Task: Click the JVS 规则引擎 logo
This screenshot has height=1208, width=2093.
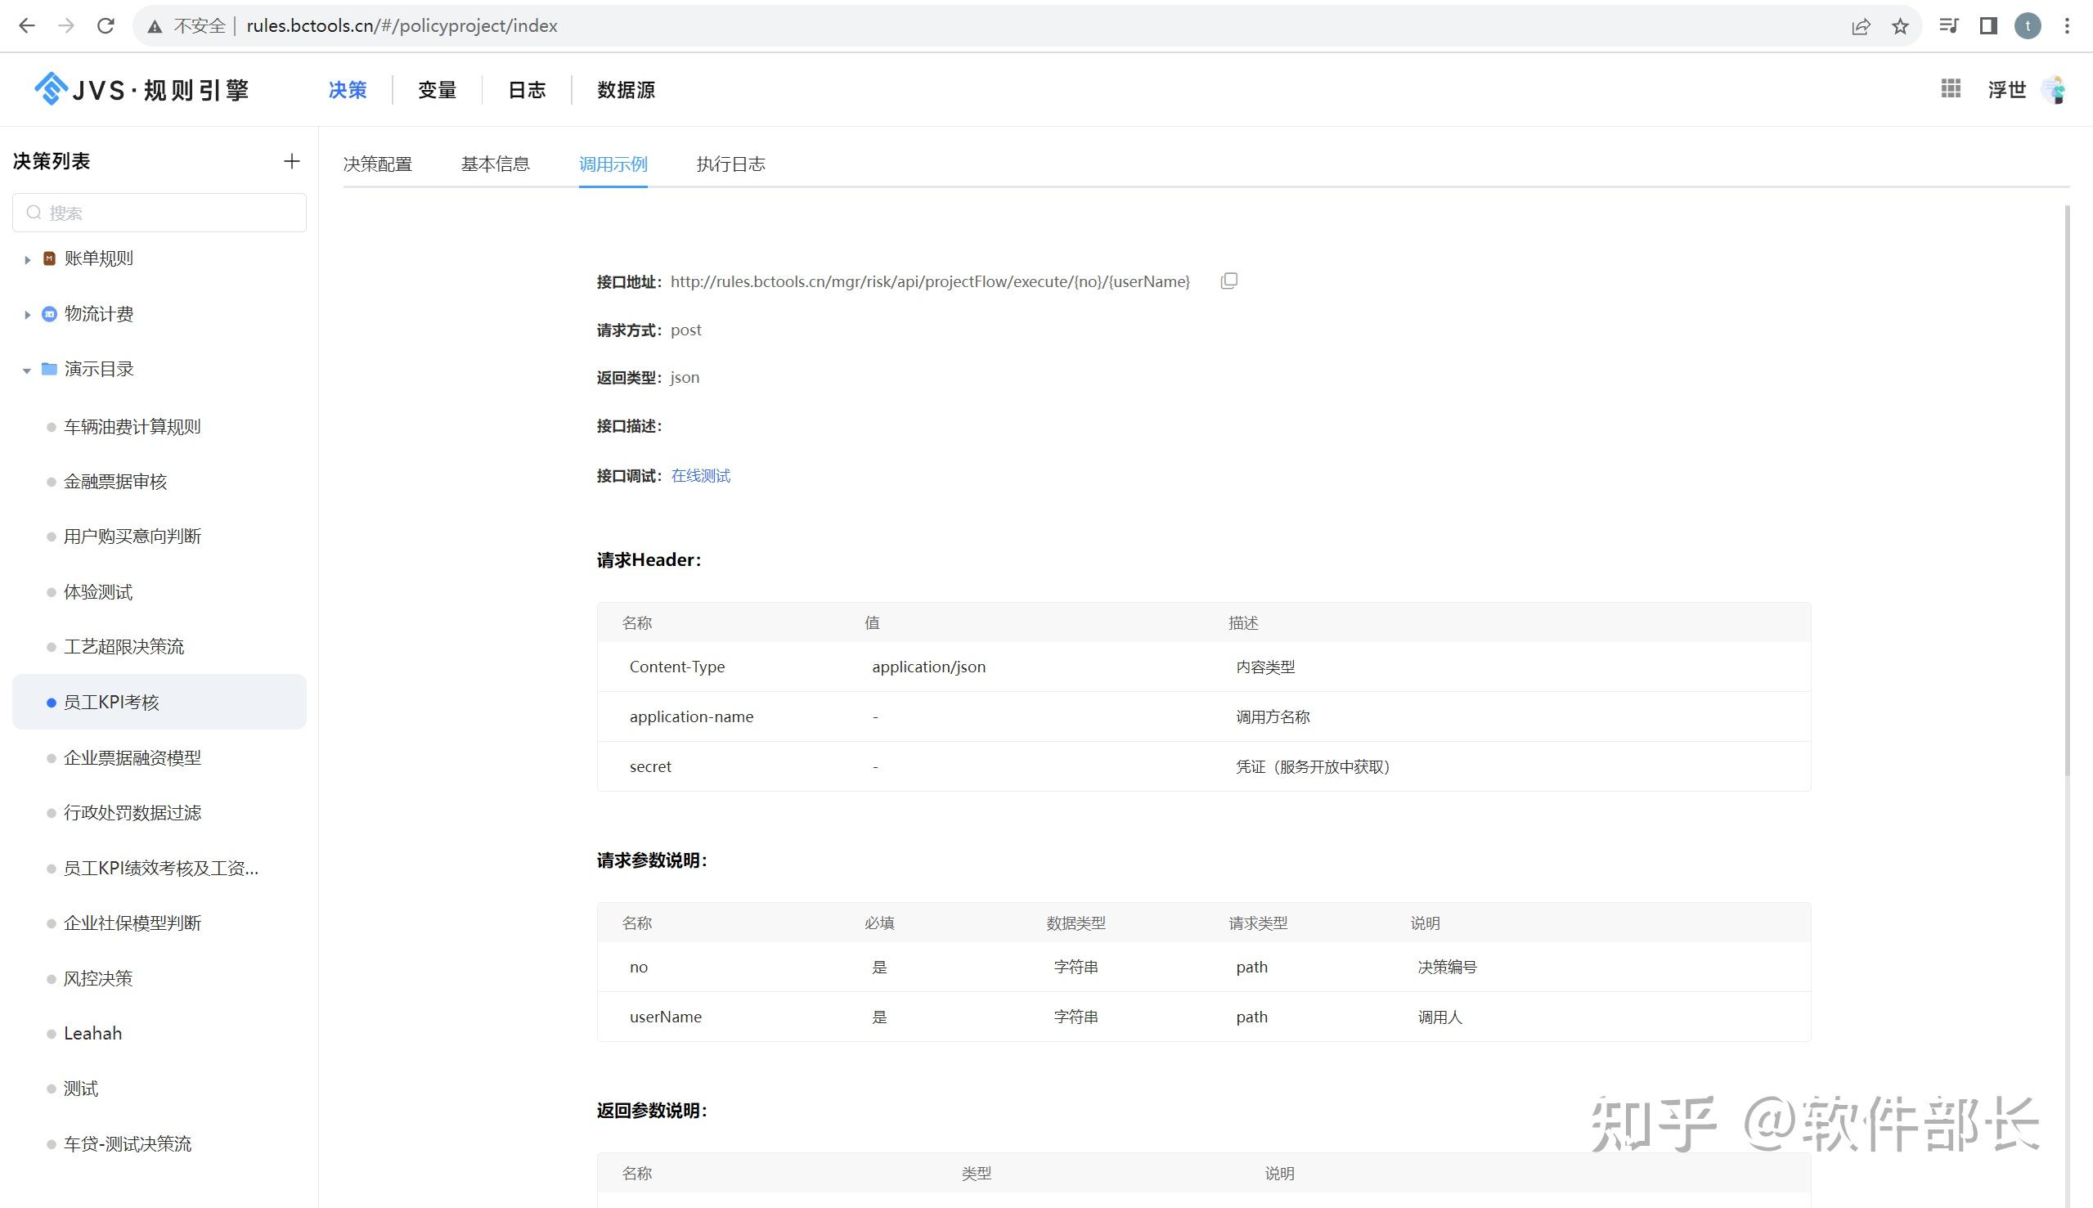Action: coord(139,89)
